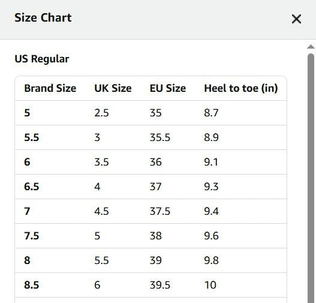
Task: Click the US Regular heading
Action: pos(42,59)
